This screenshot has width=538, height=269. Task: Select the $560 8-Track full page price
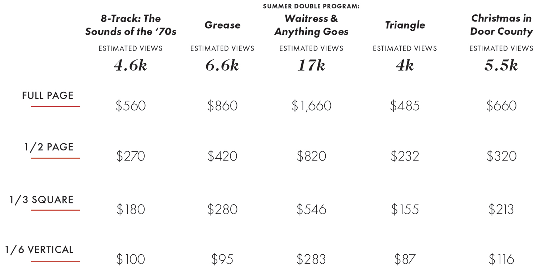coord(131,106)
